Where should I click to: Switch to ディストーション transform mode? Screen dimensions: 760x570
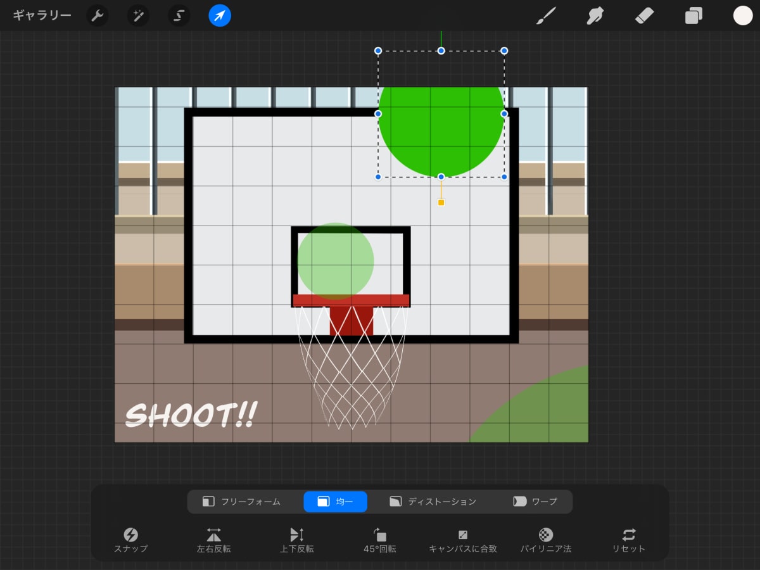[x=433, y=502]
